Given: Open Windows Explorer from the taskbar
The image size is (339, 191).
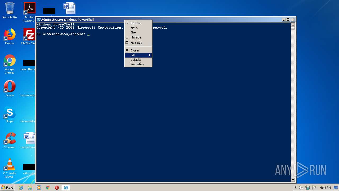Looking at the screenshot, I should 30,188.
